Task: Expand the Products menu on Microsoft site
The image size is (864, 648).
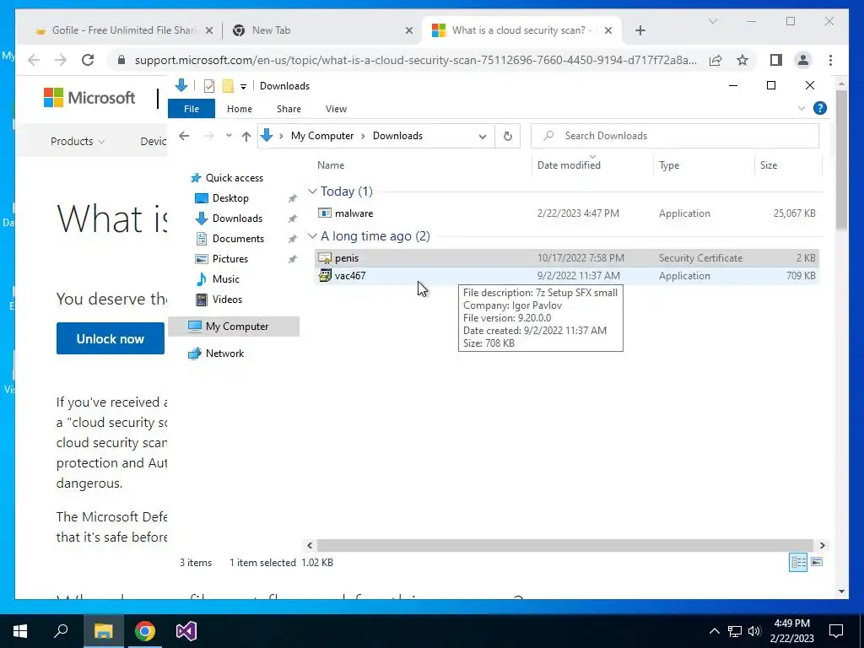Action: coord(77,141)
